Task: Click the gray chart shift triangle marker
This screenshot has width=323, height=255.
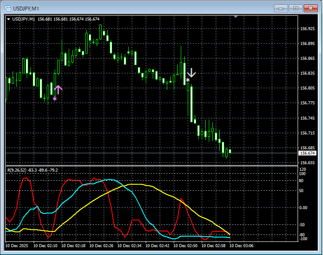Action: coord(236,17)
